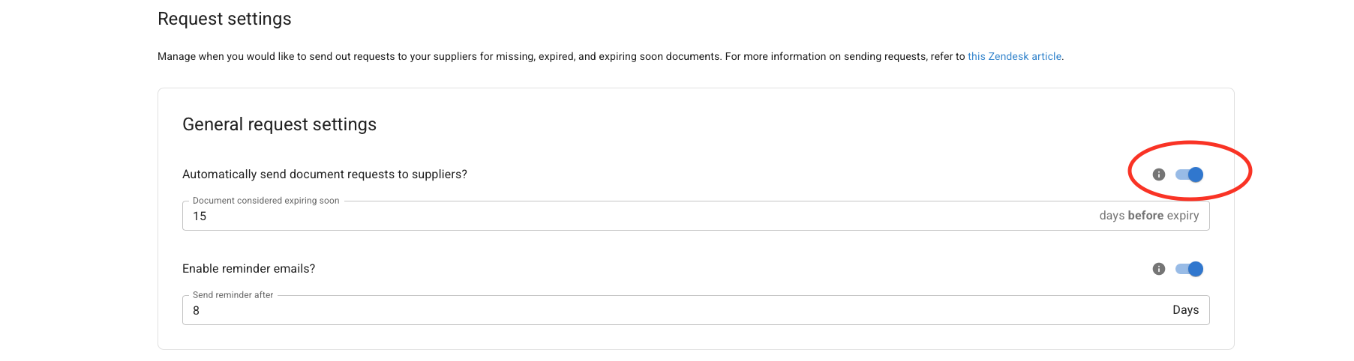The height and width of the screenshot is (361, 1354).
Task: Turn off the Enable reminder emails switch
Action: 1190,269
